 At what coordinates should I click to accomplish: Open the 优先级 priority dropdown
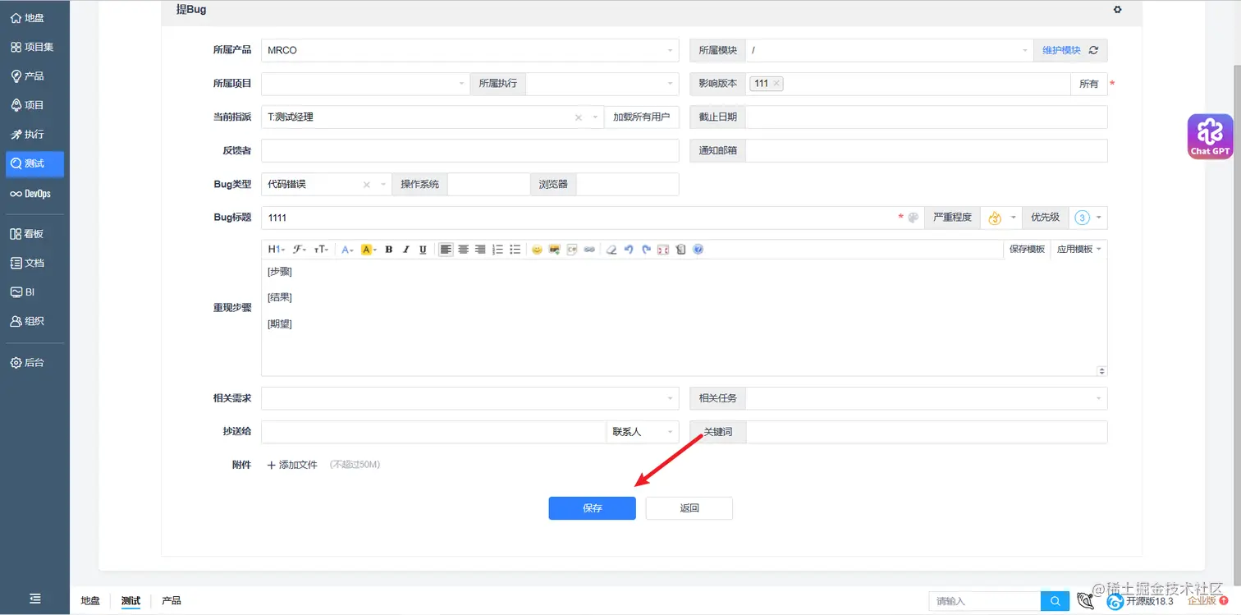[1088, 218]
